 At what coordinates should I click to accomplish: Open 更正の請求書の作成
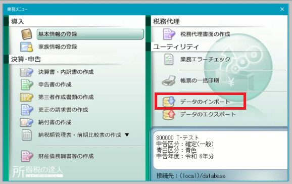tap(63, 110)
